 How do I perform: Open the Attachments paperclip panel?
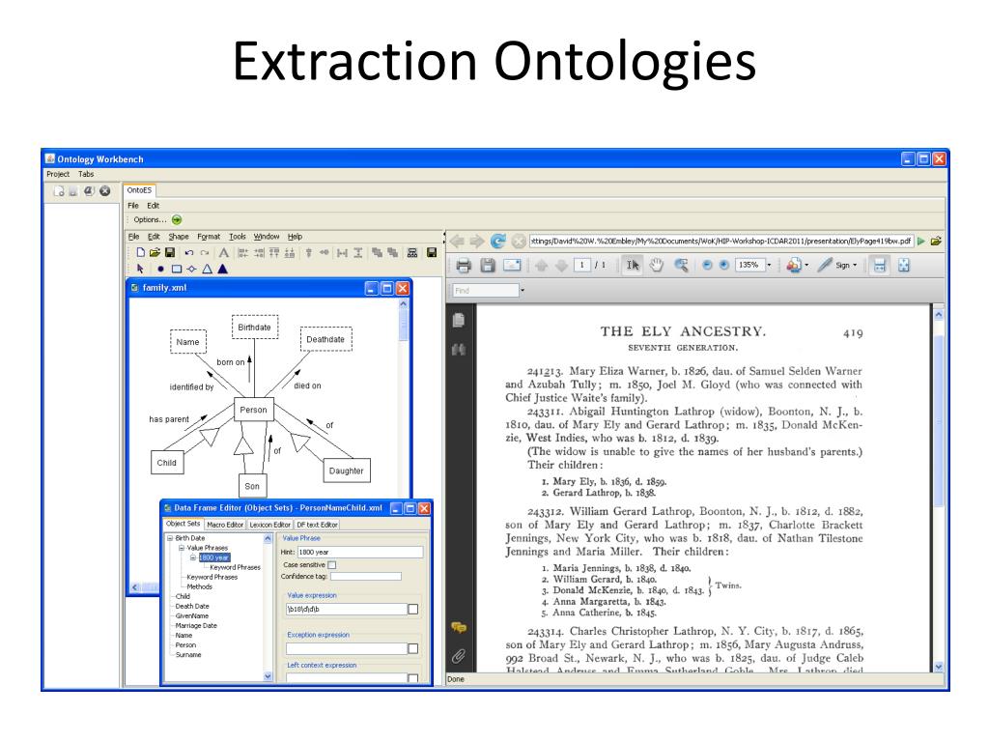click(459, 656)
